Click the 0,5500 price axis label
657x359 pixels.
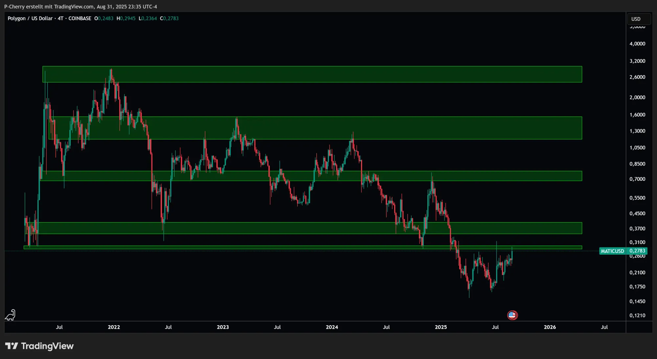point(637,198)
